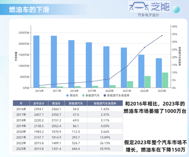Viewport: 189px width, 157px height.
Task: Select the 2016年 blue fuel-car bar
Action: click(36, 62)
